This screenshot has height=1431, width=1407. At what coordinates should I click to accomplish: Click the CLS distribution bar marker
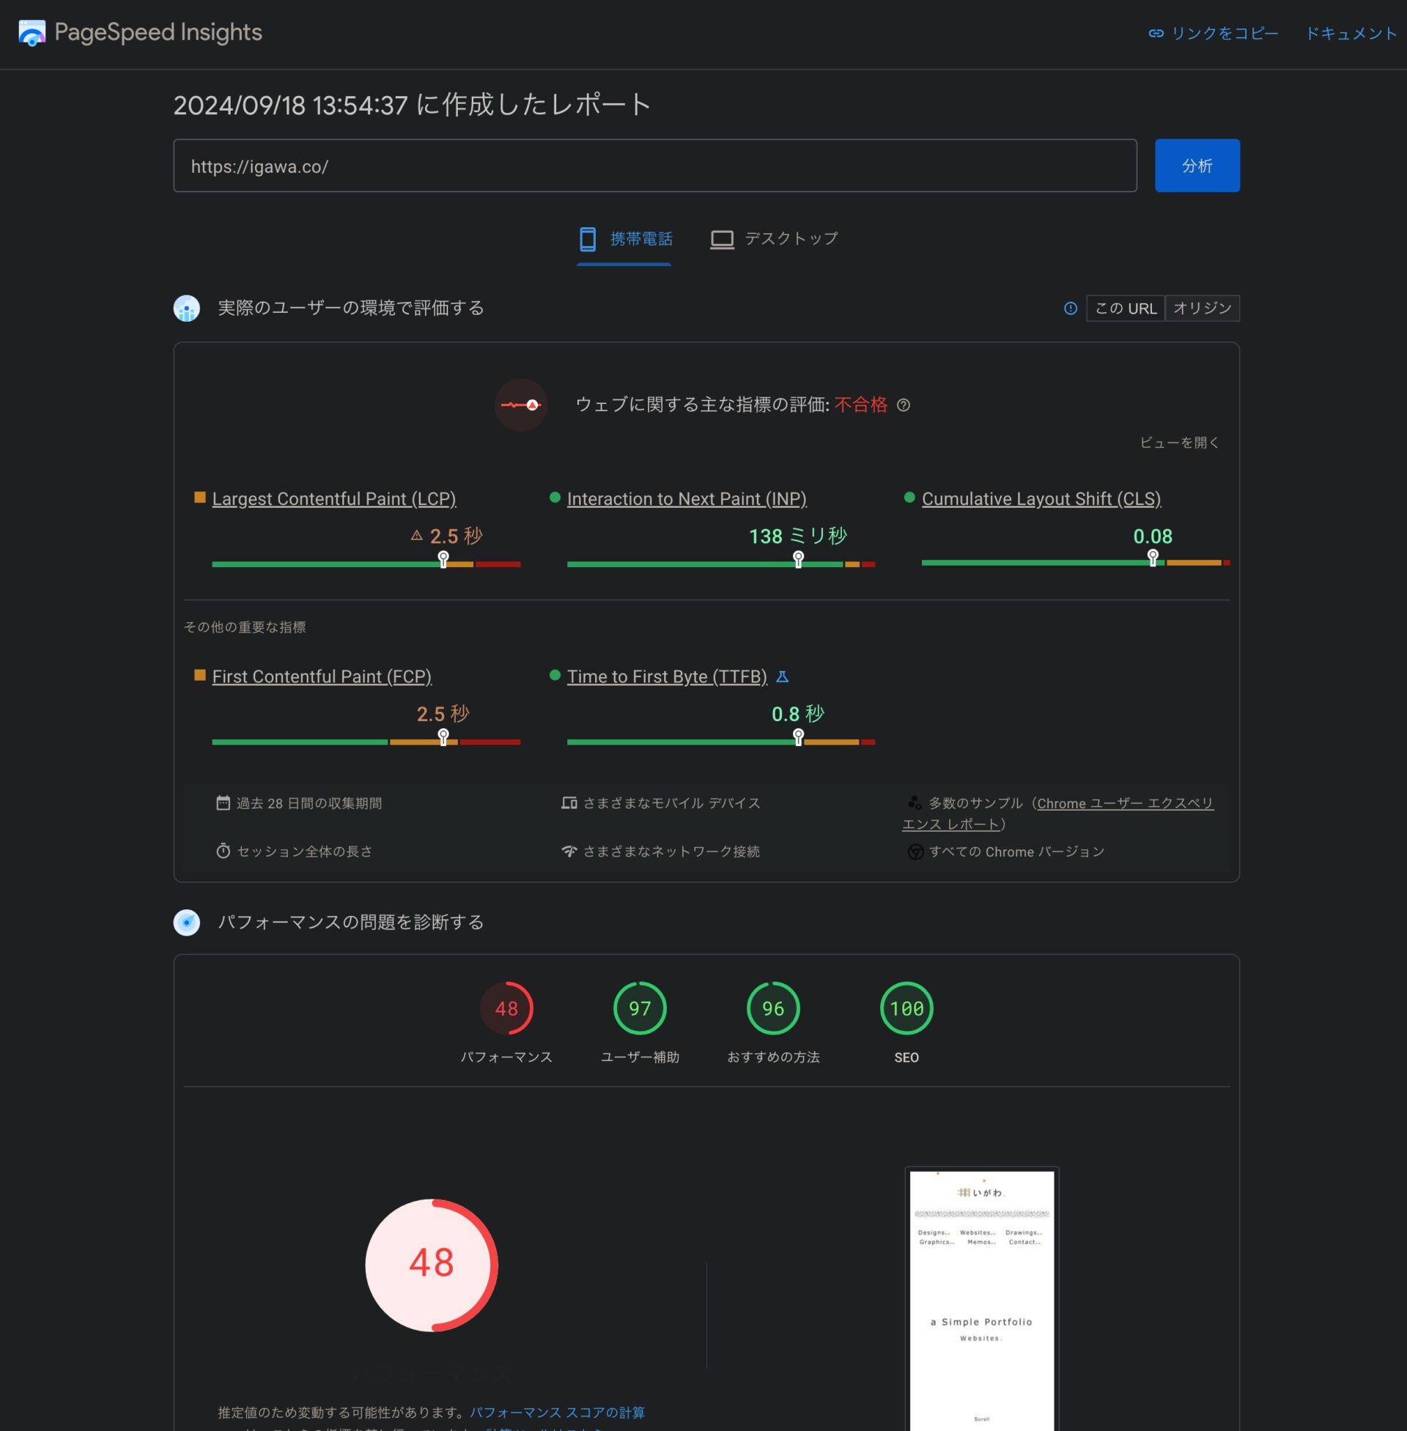point(1153,558)
